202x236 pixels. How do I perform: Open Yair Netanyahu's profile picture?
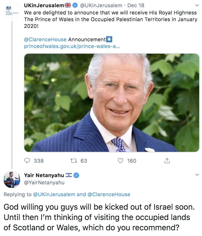pos(12,179)
